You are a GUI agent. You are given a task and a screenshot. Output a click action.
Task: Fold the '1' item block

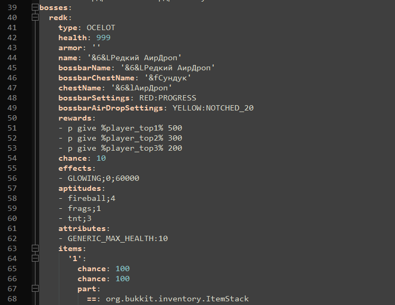(35, 258)
